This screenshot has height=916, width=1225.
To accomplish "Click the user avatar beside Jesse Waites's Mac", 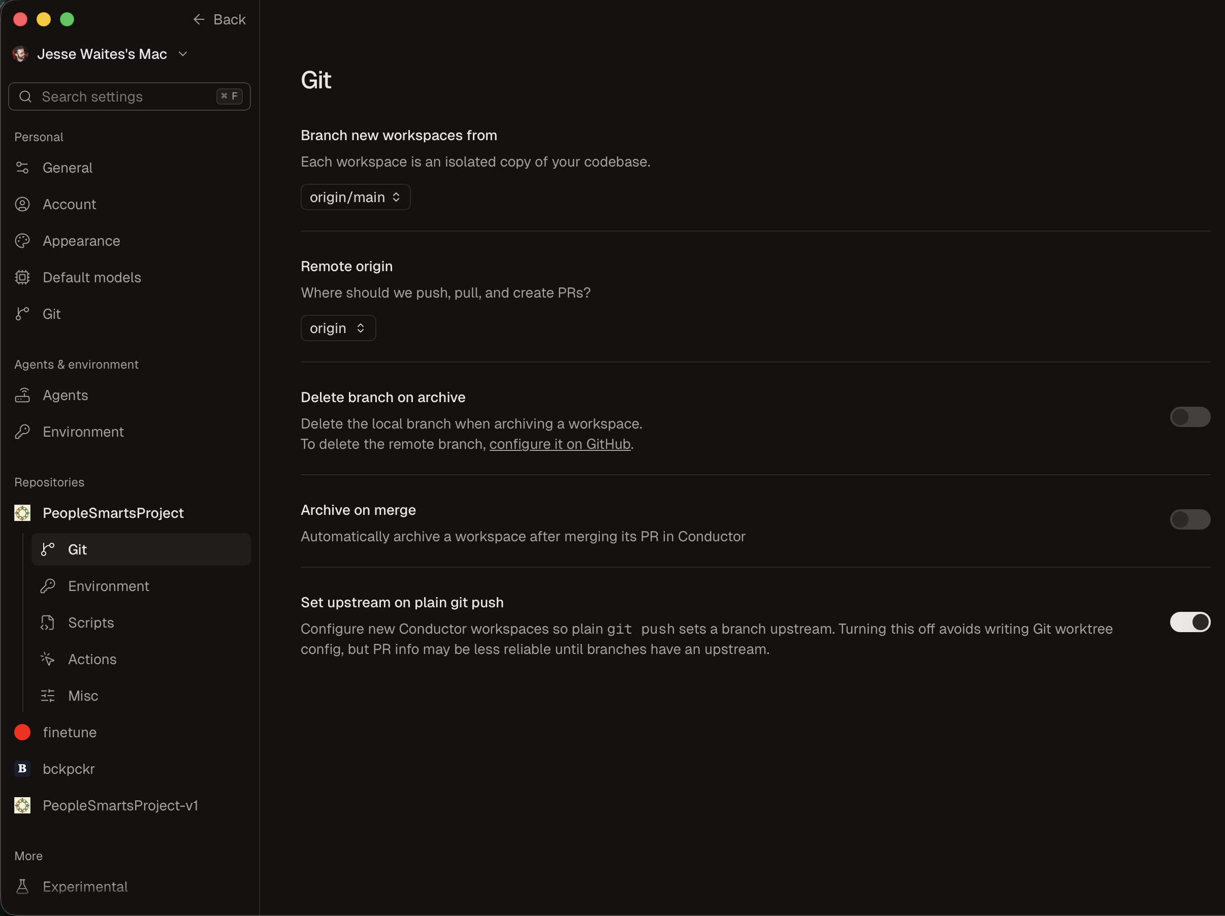I will [20, 54].
